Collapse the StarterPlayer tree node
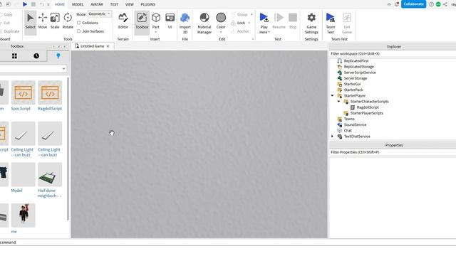The image size is (456, 256). (333, 95)
